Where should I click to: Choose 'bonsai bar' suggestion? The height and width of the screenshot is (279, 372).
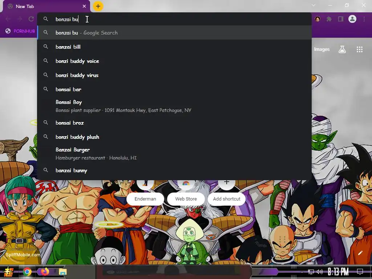(x=174, y=89)
